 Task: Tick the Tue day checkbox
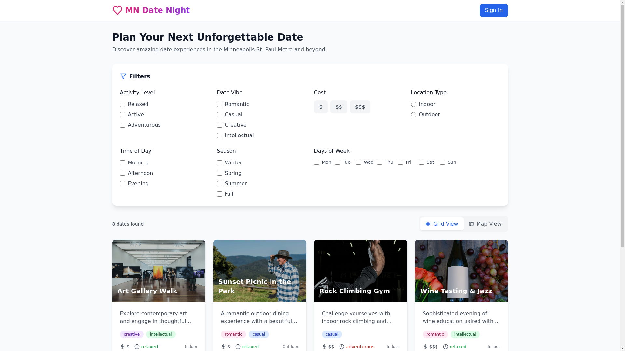[338, 162]
